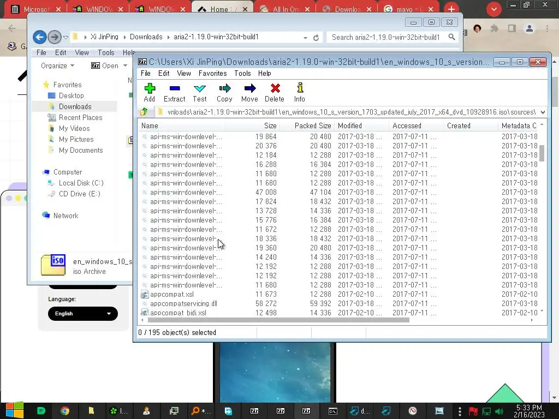Click the taskbar clock showing 5:33 PM

[529, 411]
